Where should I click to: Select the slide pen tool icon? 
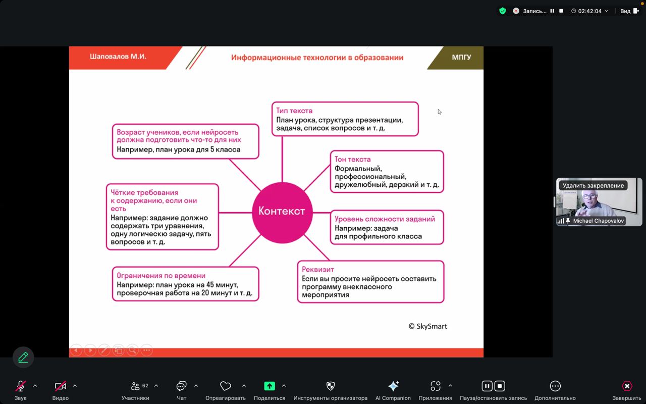click(x=104, y=350)
